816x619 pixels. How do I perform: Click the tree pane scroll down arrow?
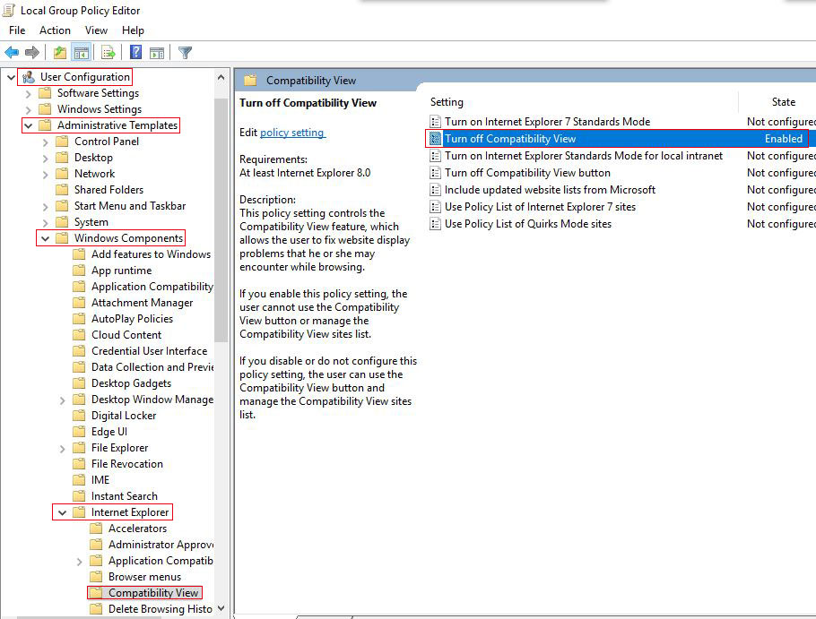pos(221,608)
